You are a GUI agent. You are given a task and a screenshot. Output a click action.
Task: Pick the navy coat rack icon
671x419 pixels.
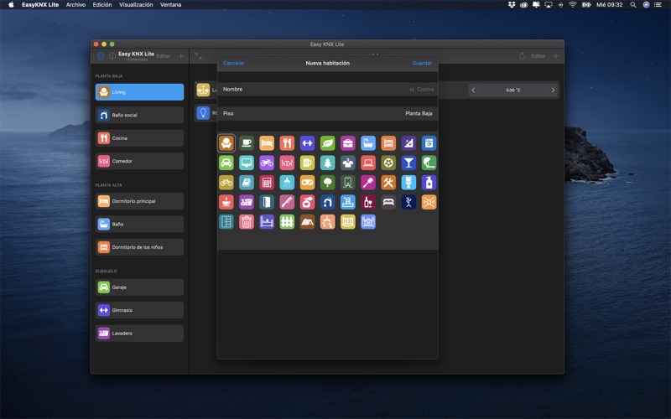pyautogui.click(x=408, y=202)
